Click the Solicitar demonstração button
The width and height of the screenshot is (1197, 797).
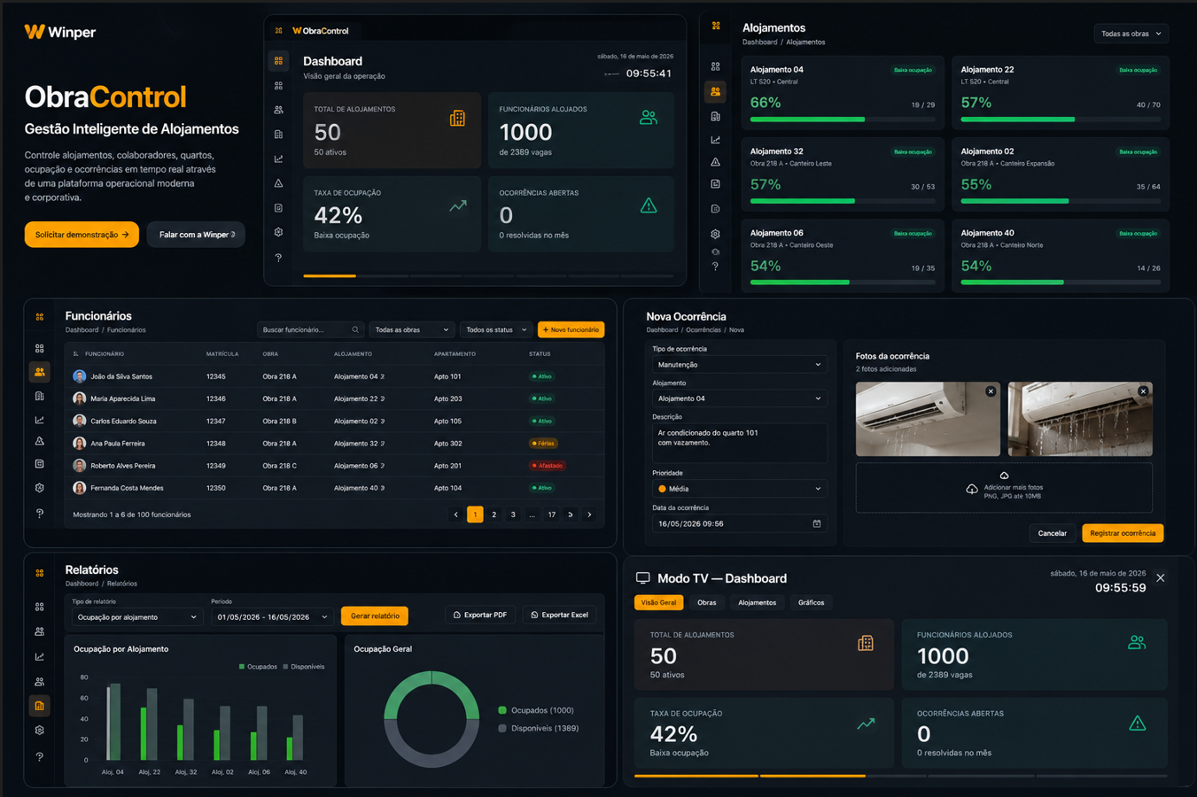[x=82, y=235]
